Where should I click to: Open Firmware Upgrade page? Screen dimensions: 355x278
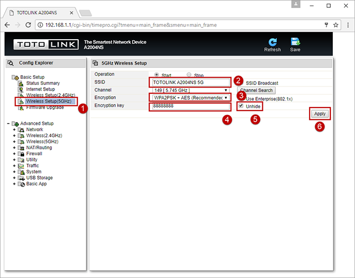coord(45,108)
